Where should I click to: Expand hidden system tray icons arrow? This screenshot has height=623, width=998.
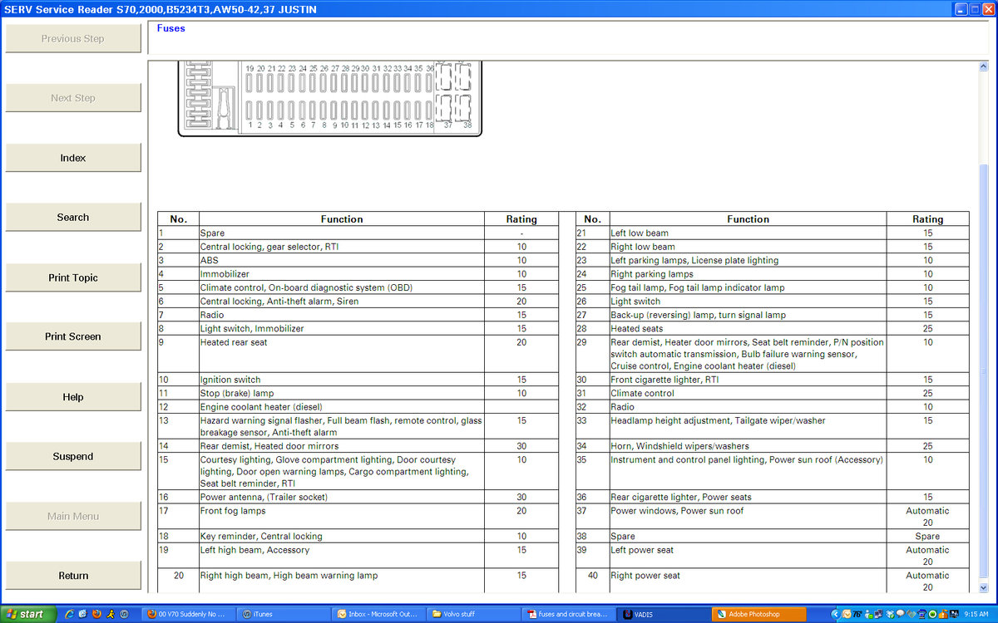[x=834, y=615]
